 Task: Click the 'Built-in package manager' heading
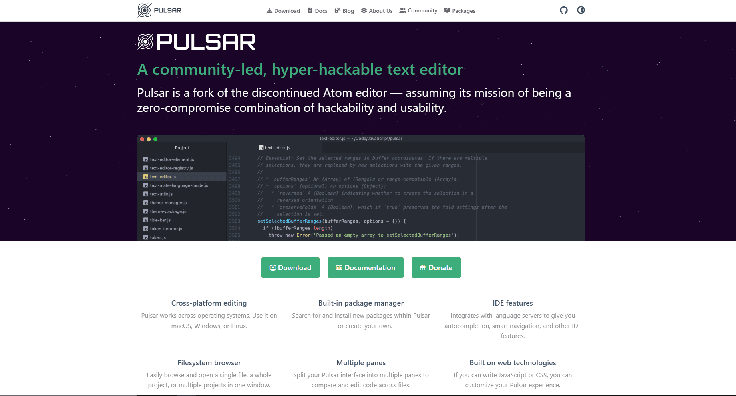[361, 303]
